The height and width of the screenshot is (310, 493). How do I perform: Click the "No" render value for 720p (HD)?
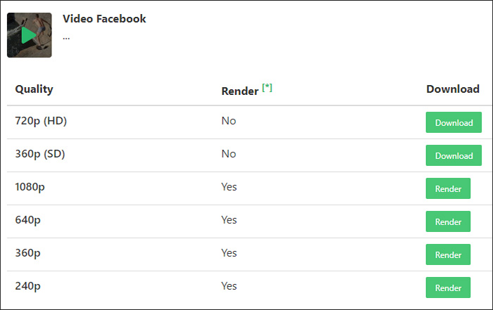tap(228, 121)
